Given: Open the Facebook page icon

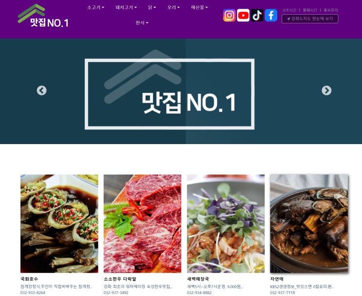Looking at the screenshot, I should [x=271, y=15].
